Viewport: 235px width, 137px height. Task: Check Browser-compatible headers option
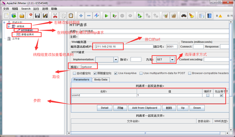pyautogui.click(x=190, y=73)
